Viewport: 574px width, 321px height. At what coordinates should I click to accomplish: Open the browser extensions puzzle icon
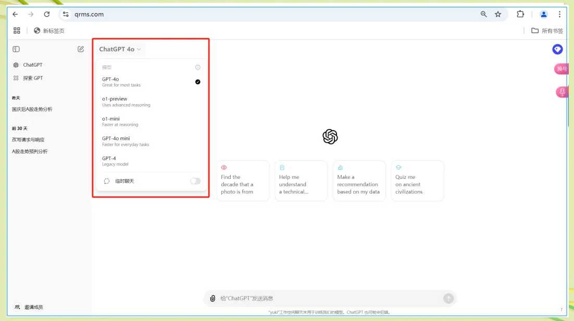(x=520, y=14)
